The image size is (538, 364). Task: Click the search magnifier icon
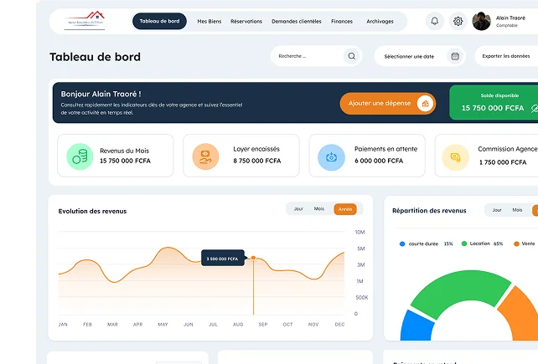tap(352, 56)
